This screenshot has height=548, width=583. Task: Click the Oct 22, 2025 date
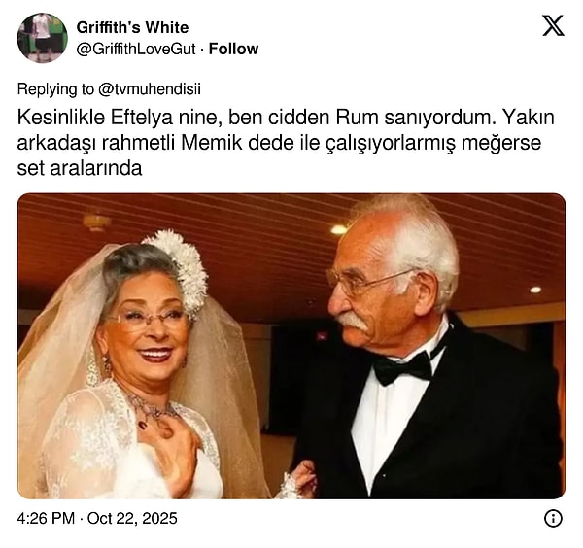coord(132,518)
